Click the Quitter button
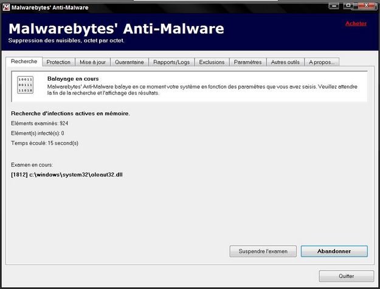380x289 pixels. 347,276
